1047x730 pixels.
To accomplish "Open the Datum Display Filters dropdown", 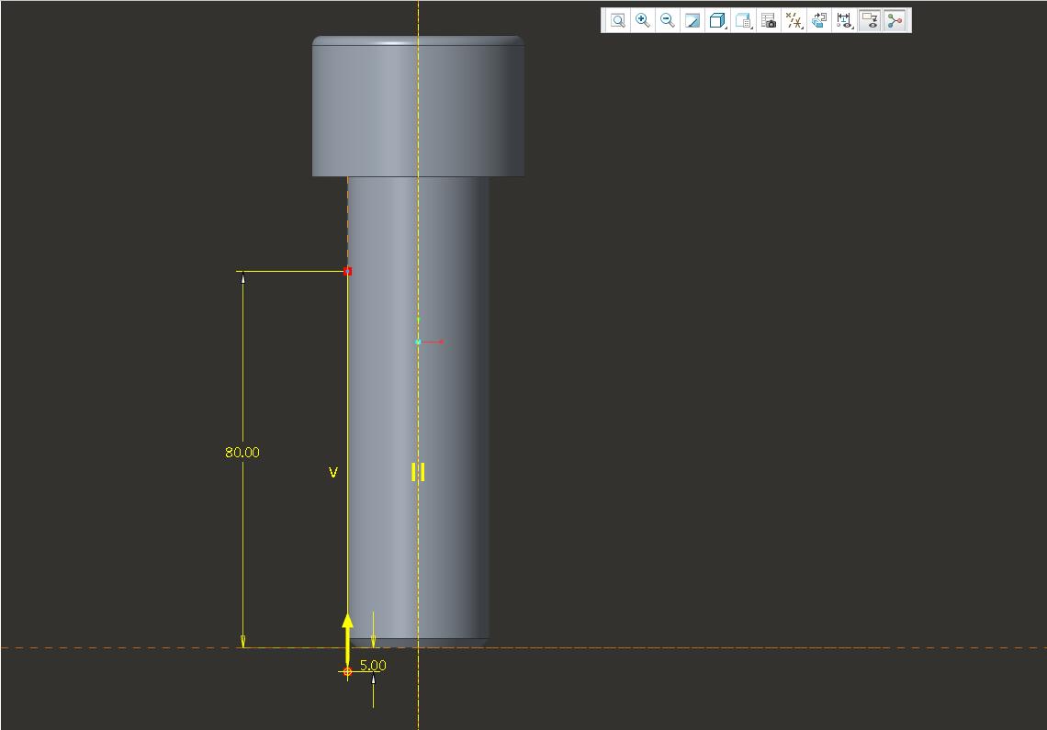I will pos(794,21).
